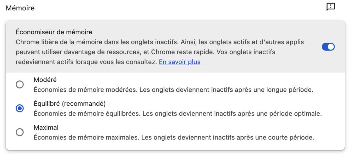Click the exclamation bubble in the top corner
This screenshot has width=351, height=157.
point(331,7)
